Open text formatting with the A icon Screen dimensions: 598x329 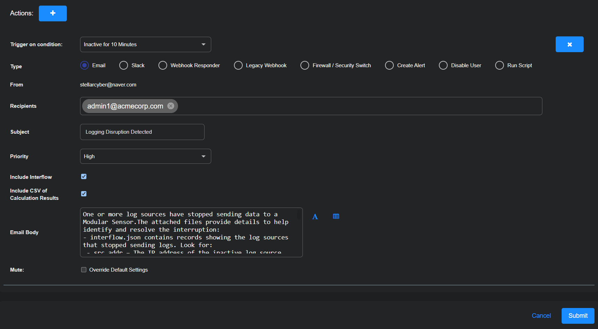click(x=315, y=216)
